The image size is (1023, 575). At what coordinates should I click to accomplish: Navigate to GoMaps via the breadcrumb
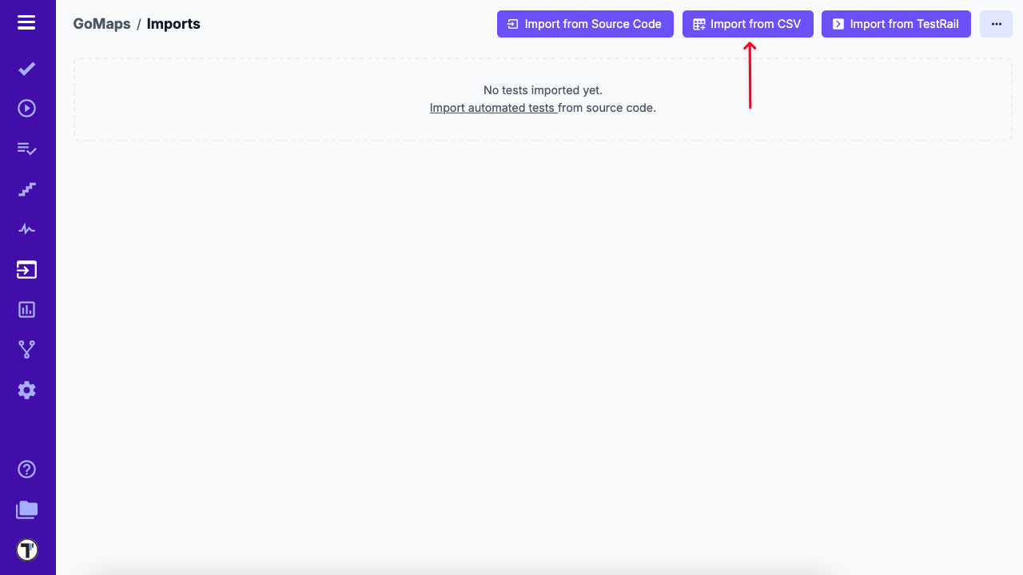[x=102, y=24]
